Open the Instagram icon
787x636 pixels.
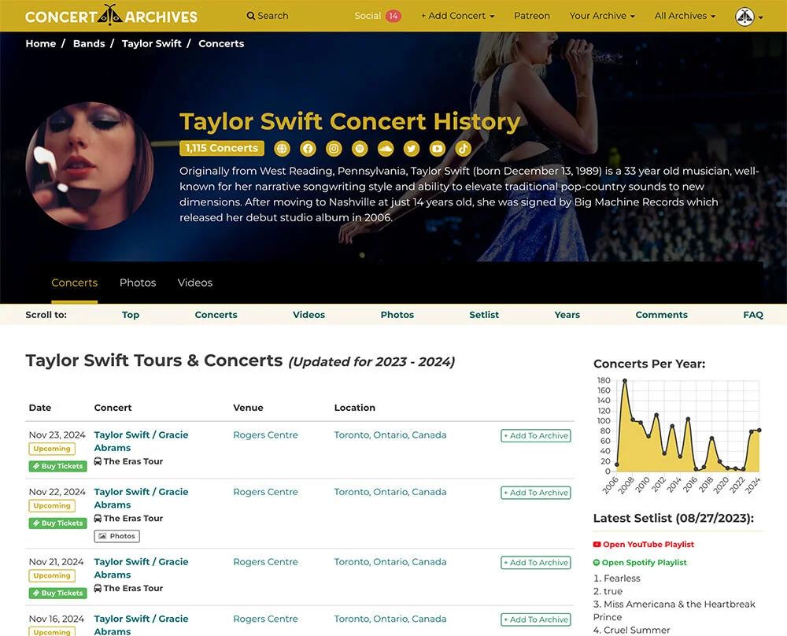point(334,149)
